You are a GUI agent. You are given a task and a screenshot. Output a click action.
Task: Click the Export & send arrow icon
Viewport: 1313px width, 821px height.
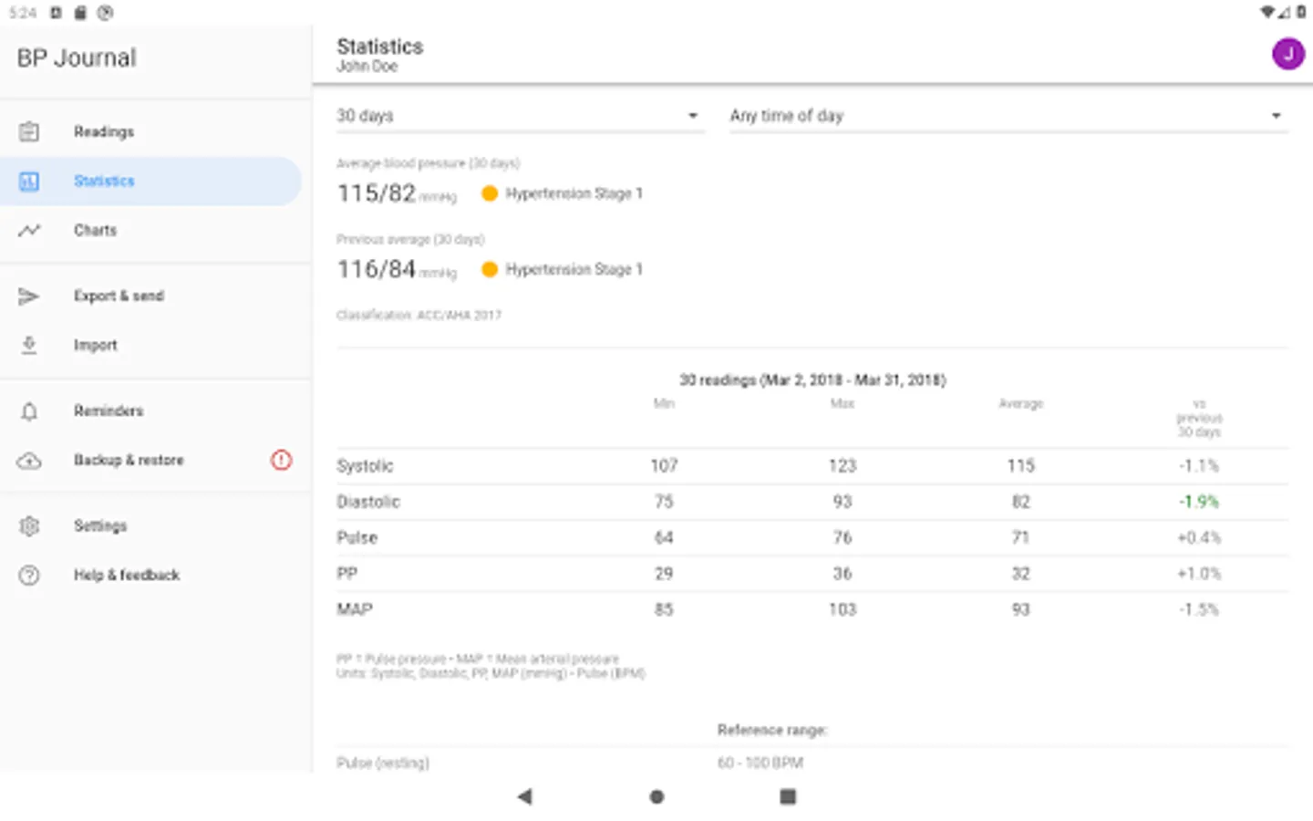29,296
